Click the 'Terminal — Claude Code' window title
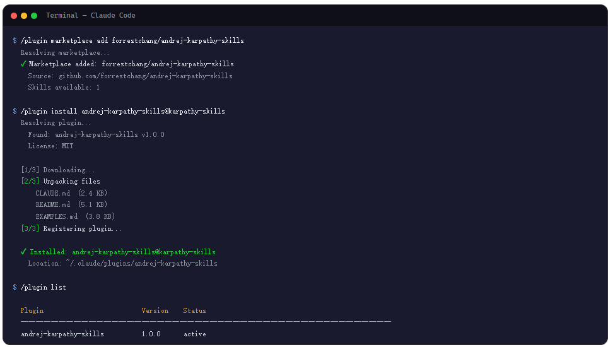This screenshot has width=608, height=347. tap(91, 16)
